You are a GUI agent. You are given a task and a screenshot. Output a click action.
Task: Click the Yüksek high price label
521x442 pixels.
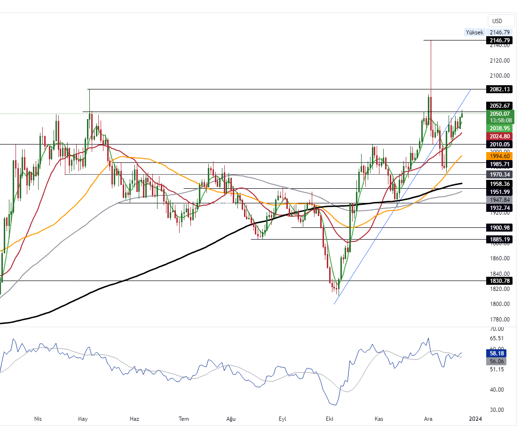[474, 32]
